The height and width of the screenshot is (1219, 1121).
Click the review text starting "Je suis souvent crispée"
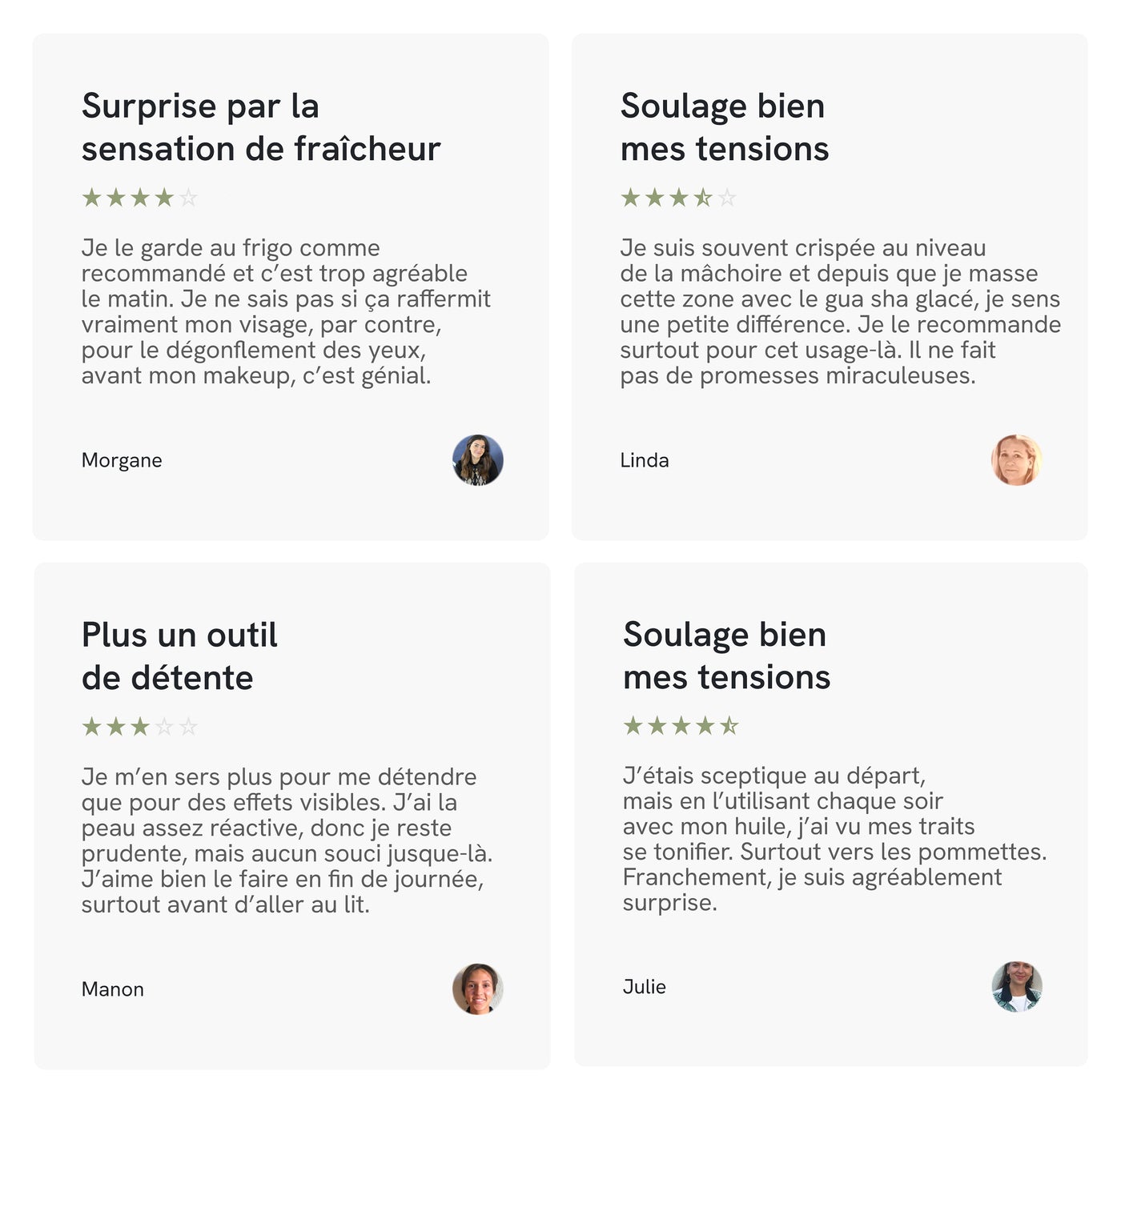click(840, 311)
